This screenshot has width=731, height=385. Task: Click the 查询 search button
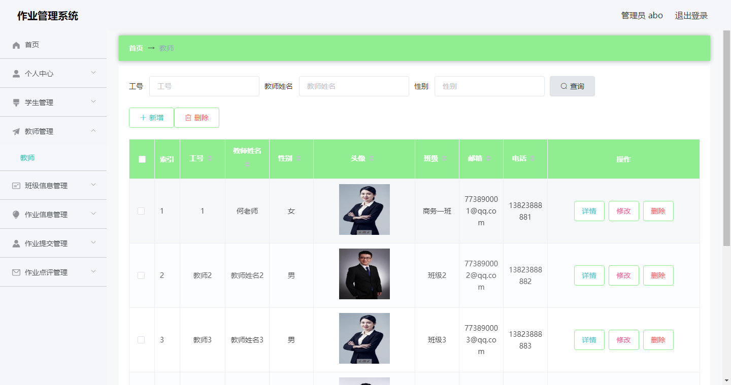(572, 86)
